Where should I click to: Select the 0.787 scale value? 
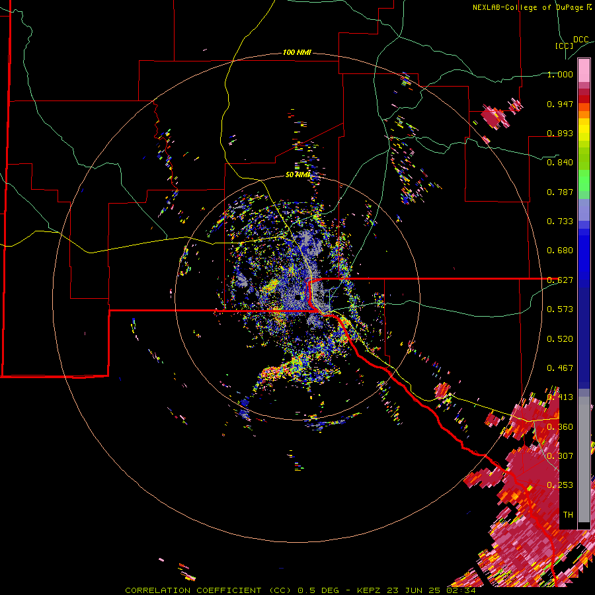pyautogui.click(x=560, y=192)
